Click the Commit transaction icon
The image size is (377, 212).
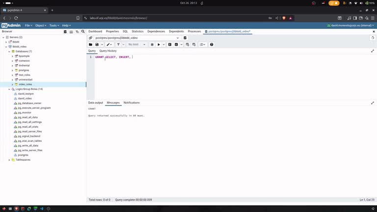(x=188, y=45)
